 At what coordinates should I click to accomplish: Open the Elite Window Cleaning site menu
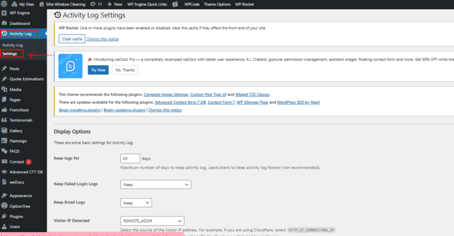click(62, 4)
